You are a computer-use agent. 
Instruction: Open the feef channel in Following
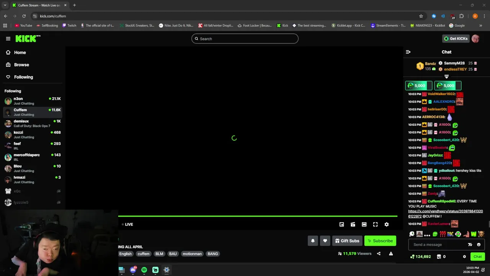pyautogui.click(x=33, y=146)
